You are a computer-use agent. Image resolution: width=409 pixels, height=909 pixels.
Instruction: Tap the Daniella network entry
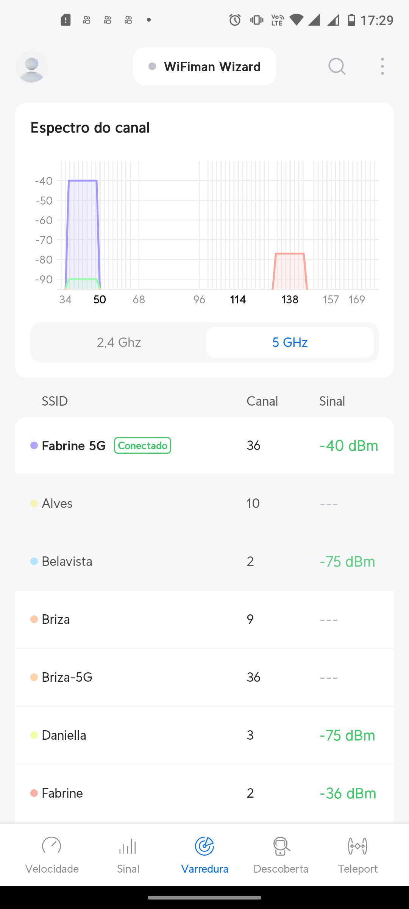pos(204,735)
